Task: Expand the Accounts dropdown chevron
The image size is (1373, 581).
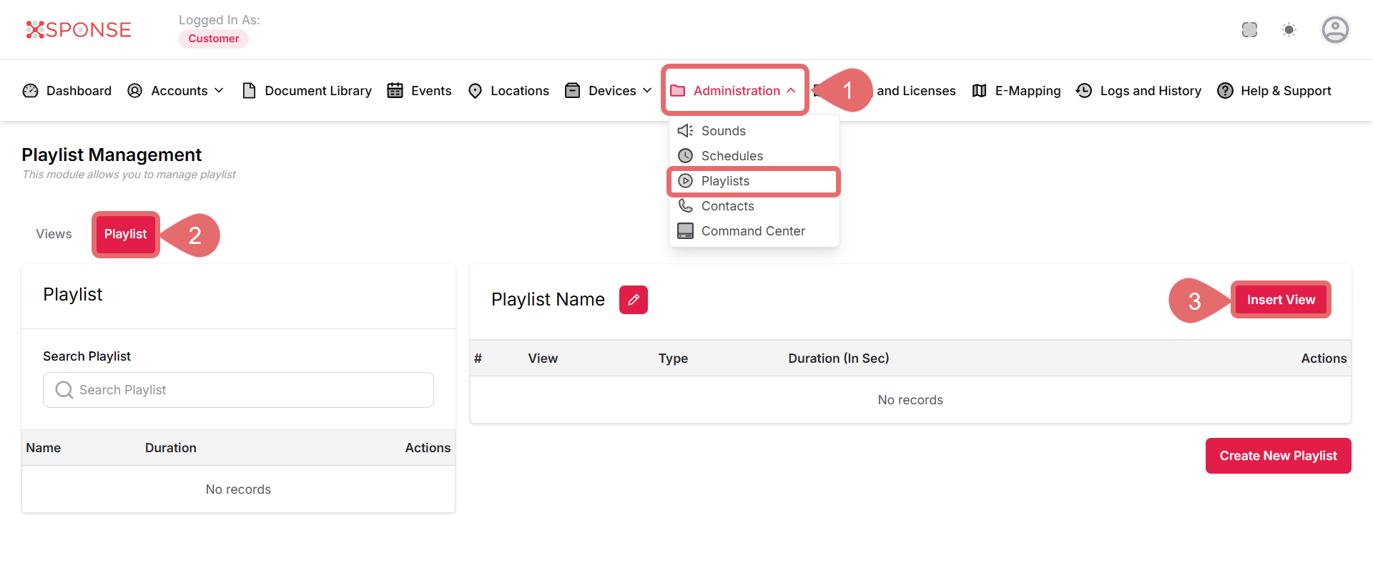Action: (219, 91)
